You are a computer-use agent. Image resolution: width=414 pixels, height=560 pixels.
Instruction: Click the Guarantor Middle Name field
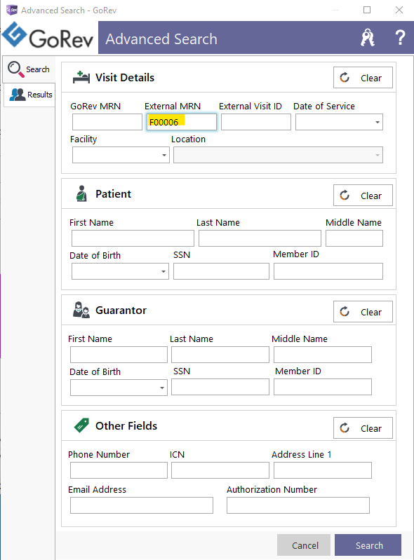coord(323,355)
